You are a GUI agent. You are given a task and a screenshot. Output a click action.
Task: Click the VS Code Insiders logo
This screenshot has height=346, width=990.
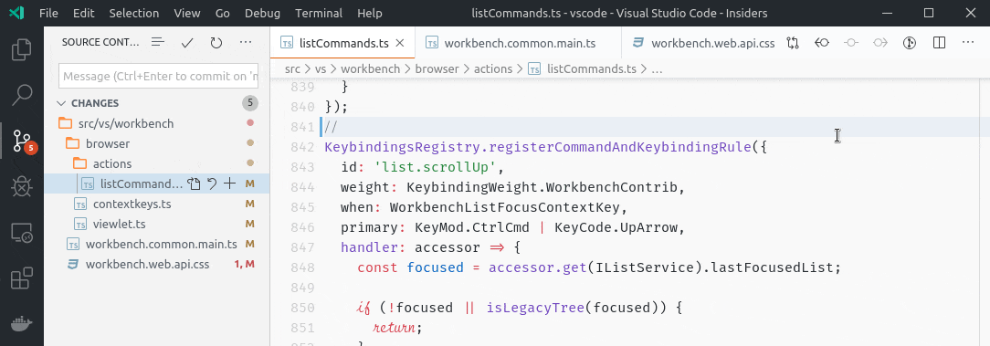(x=17, y=13)
